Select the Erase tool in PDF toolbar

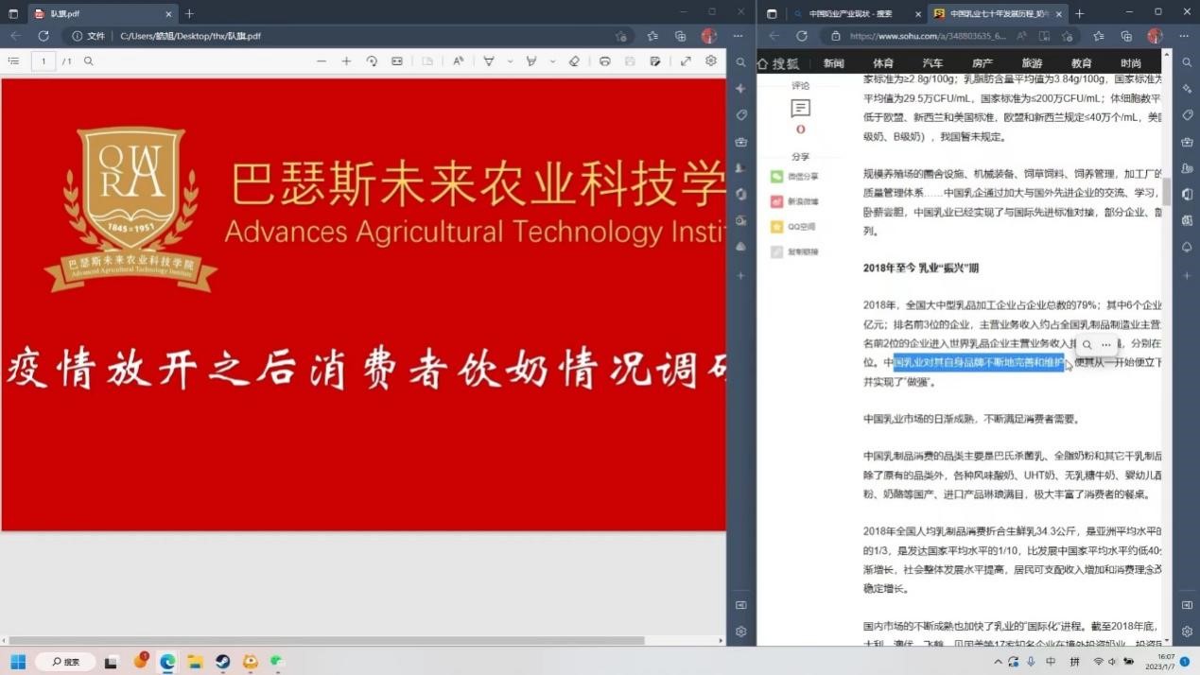(x=574, y=61)
